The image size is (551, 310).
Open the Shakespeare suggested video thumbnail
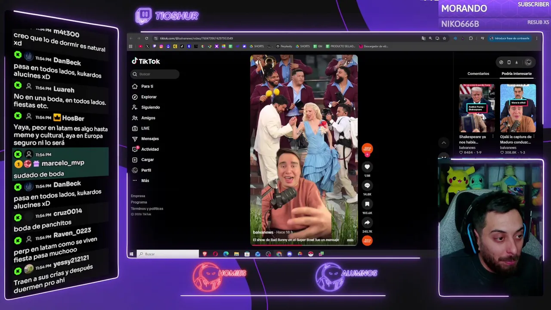[x=477, y=108]
